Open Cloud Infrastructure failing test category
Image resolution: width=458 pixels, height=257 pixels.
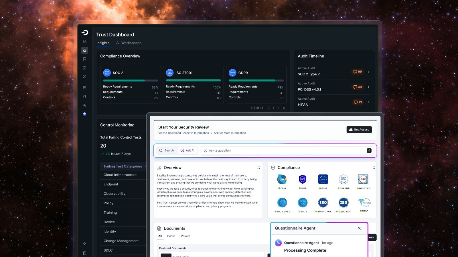(x=123, y=175)
